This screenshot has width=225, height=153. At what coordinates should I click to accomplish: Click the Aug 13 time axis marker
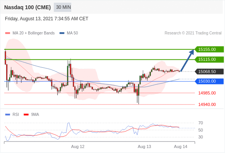[x=145, y=146]
